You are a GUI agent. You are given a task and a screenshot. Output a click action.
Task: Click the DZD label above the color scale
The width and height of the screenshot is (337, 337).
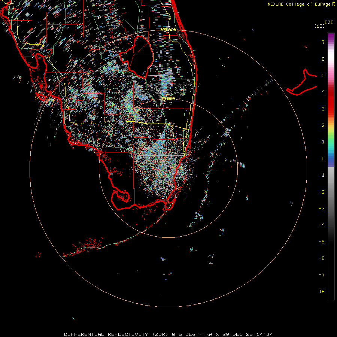[329, 22]
